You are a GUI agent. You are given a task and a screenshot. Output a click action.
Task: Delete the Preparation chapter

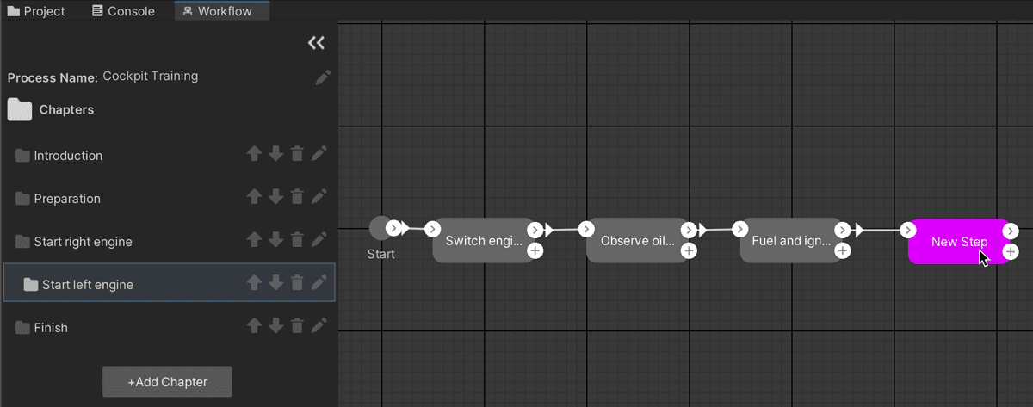[297, 197]
